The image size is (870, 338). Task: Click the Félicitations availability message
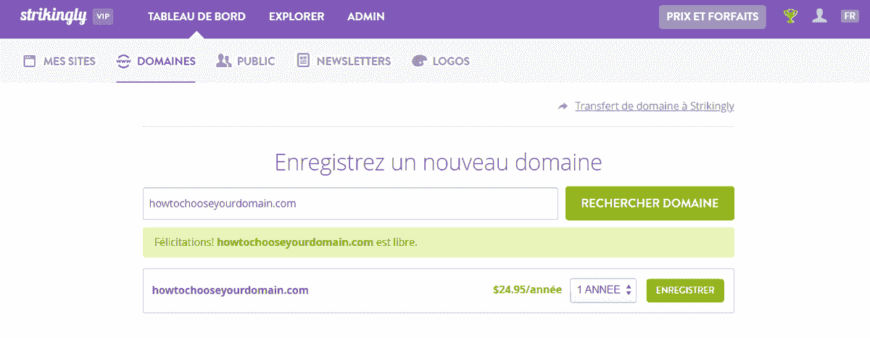439,242
